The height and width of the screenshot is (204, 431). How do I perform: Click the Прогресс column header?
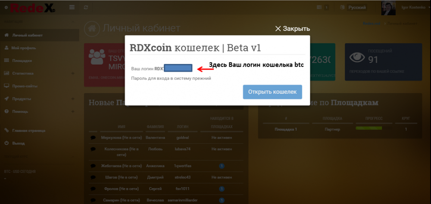click(373, 118)
